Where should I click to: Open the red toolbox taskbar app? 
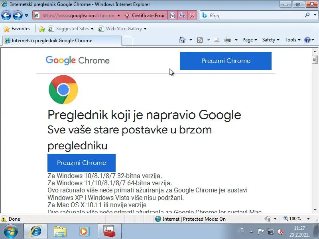109,231
